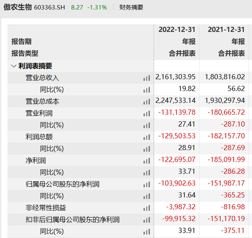Screen dimensions: 252x238
Task: Open chart icon for 利润总额 row
Action: point(147,137)
